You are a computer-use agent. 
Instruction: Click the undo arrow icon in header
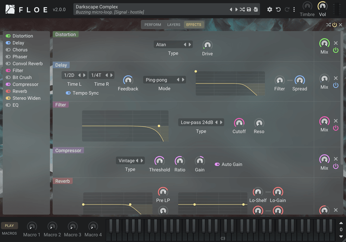tap(278, 10)
